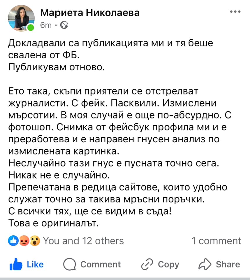250x280 pixels.
Task: Click the final line 'Това е оригиналът.'
Action: pos(53,223)
